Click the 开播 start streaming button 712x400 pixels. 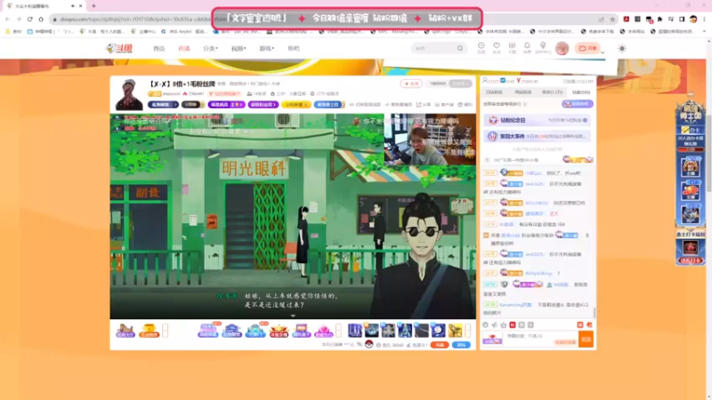click(587, 48)
